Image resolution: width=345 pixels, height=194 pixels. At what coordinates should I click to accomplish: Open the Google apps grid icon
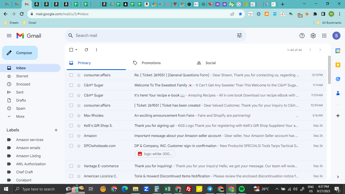tap(324, 36)
